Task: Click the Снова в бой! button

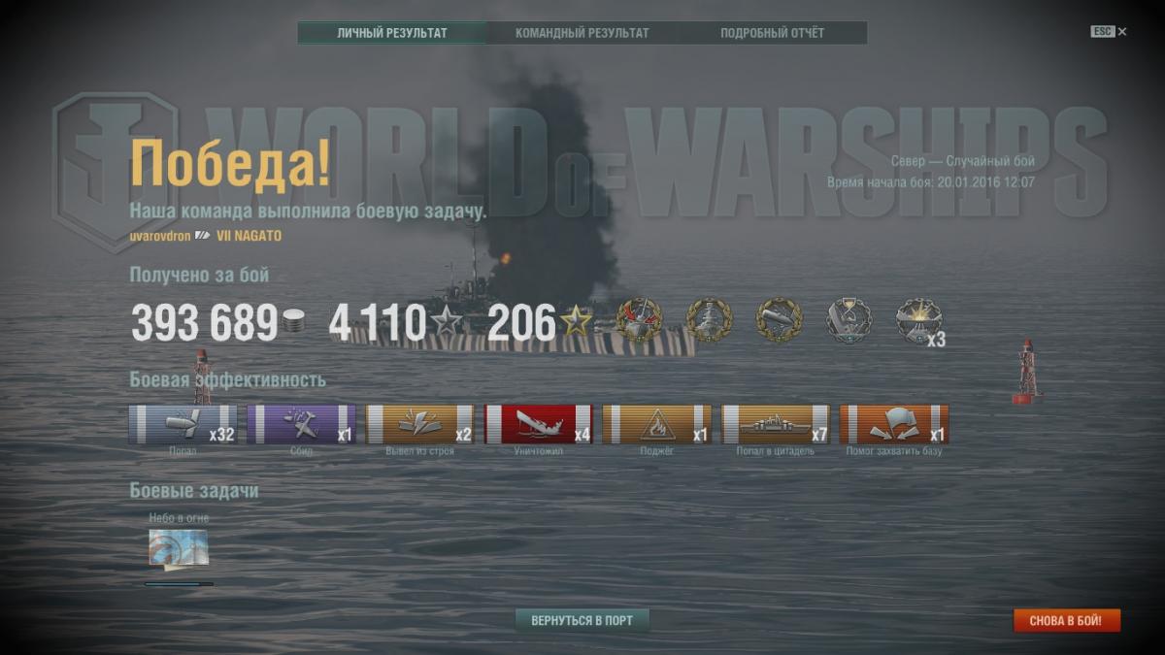Action: (1066, 620)
